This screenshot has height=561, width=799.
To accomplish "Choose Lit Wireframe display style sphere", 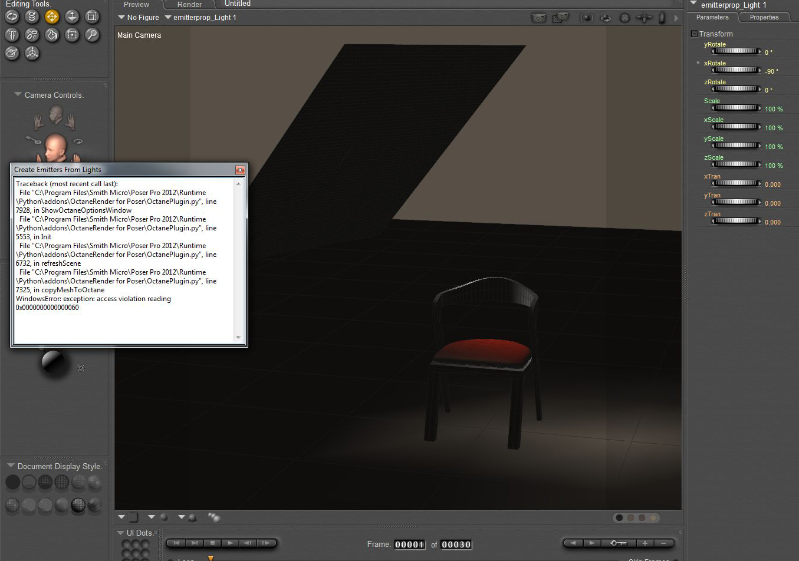I will tap(78, 483).
